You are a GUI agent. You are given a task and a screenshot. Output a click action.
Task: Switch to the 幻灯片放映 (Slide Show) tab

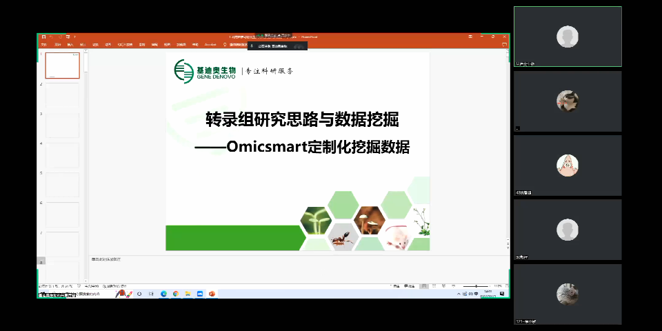[125, 44]
